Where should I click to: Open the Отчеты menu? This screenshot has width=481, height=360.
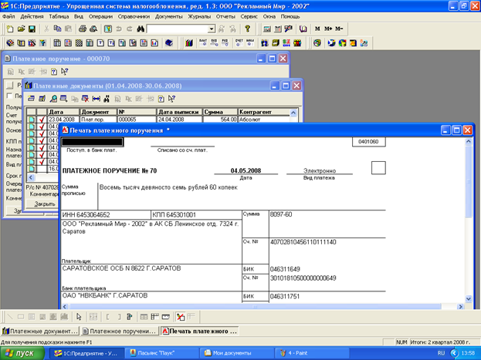[x=225, y=16]
